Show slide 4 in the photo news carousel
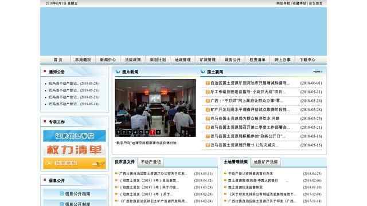This screenshot has height=206, width=367. click(135, 132)
